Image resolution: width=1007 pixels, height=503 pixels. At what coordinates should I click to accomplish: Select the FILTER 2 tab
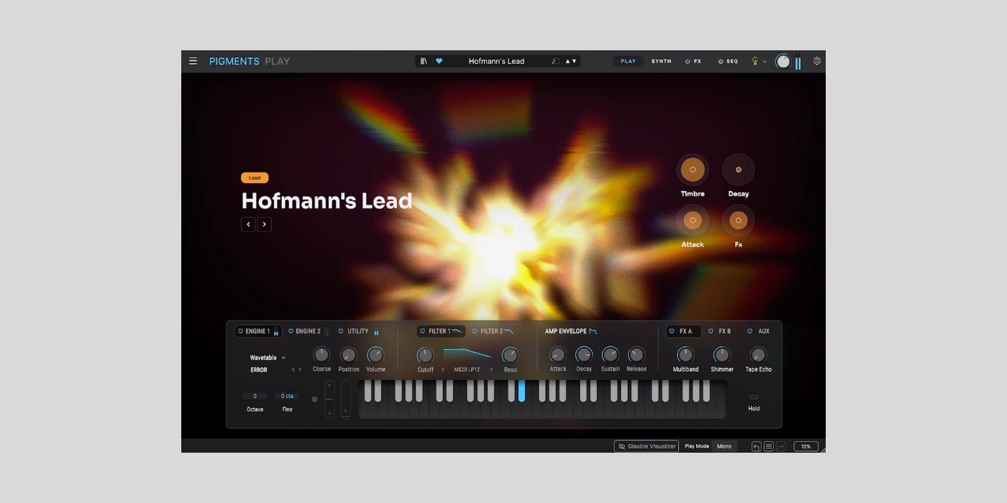(492, 331)
